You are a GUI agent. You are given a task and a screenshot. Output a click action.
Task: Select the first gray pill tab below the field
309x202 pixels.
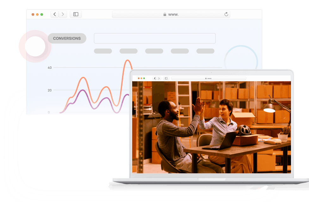[x=103, y=51]
